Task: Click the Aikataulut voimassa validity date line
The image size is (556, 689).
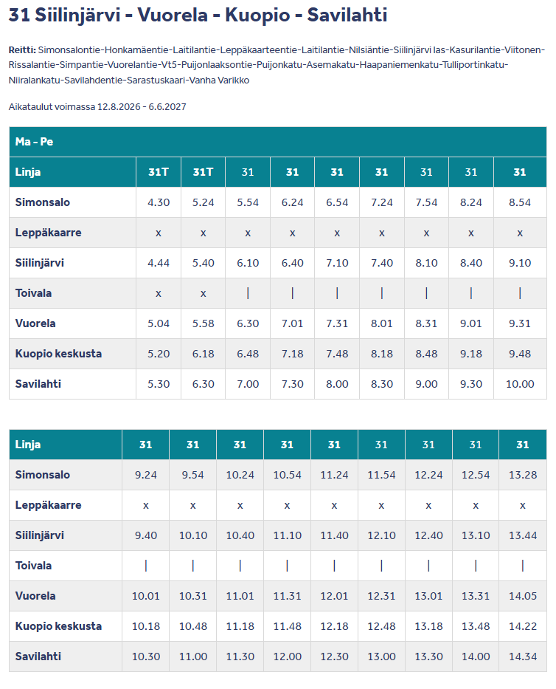Action: 97,107
